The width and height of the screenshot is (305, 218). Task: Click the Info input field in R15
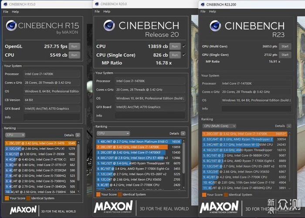coord(52,117)
